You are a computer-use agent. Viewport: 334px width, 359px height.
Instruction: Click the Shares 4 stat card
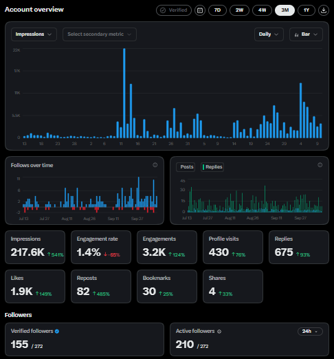click(x=233, y=286)
